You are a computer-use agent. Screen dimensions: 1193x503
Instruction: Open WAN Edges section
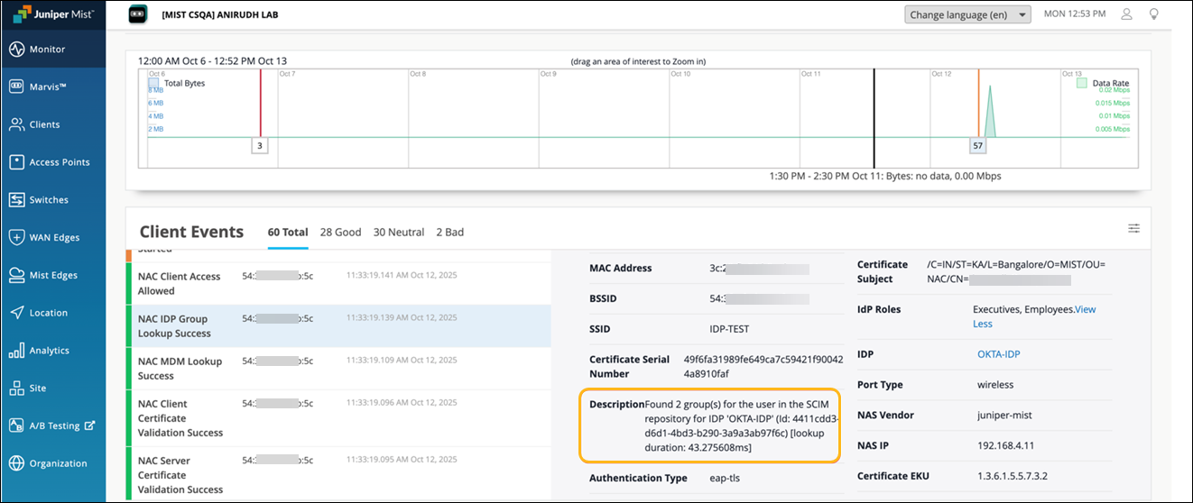pyautogui.click(x=54, y=238)
